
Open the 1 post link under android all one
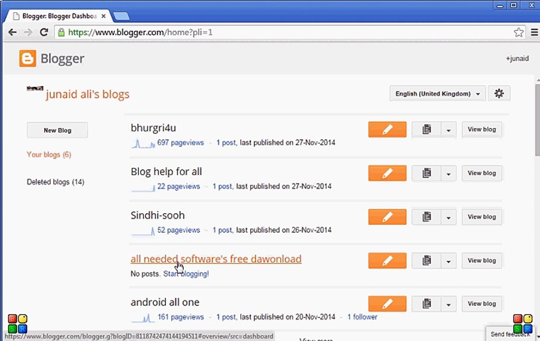(x=226, y=317)
